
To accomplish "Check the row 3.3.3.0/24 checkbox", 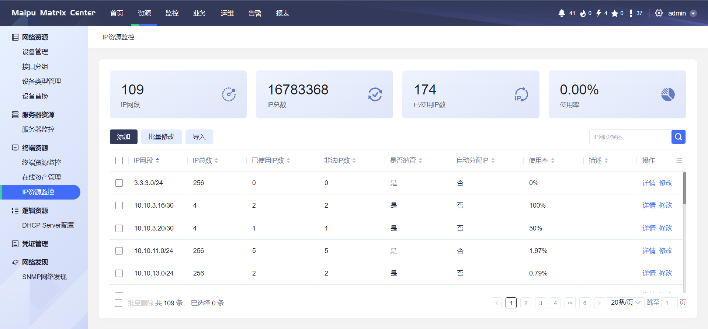I will 119,183.
